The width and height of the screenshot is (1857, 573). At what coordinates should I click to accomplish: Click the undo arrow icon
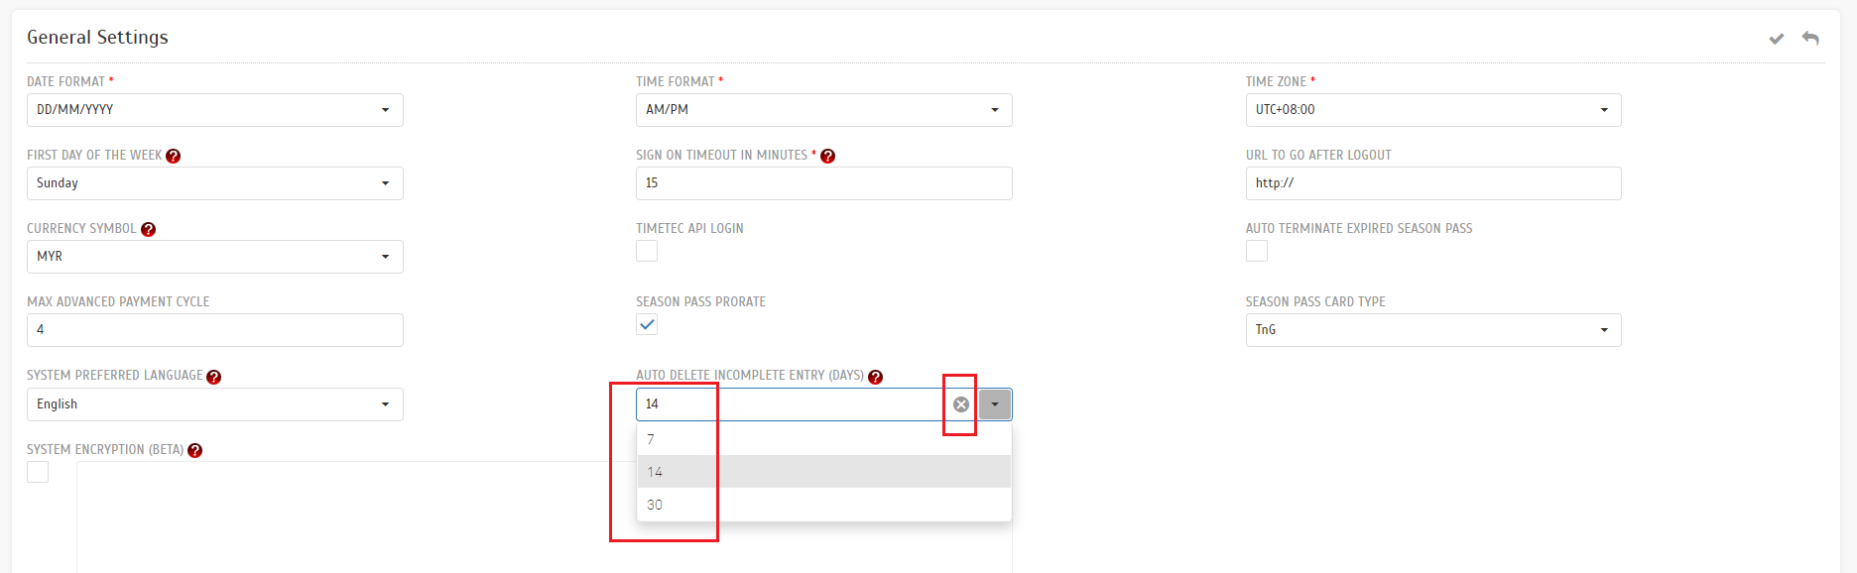[1810, 38]
